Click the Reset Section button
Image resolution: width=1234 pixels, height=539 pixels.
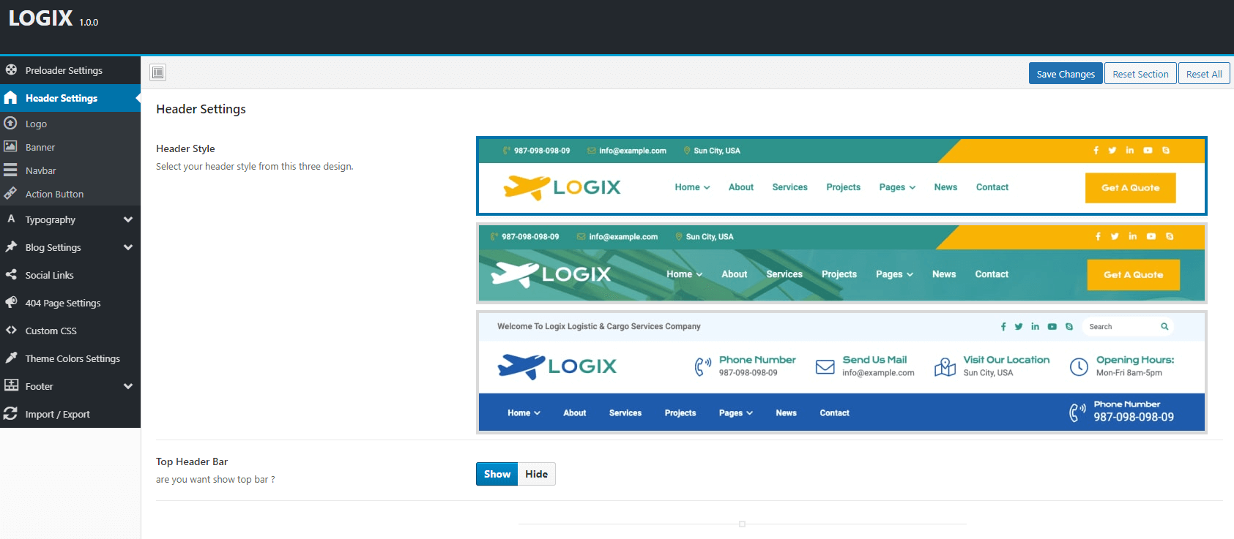(1140, 74)
